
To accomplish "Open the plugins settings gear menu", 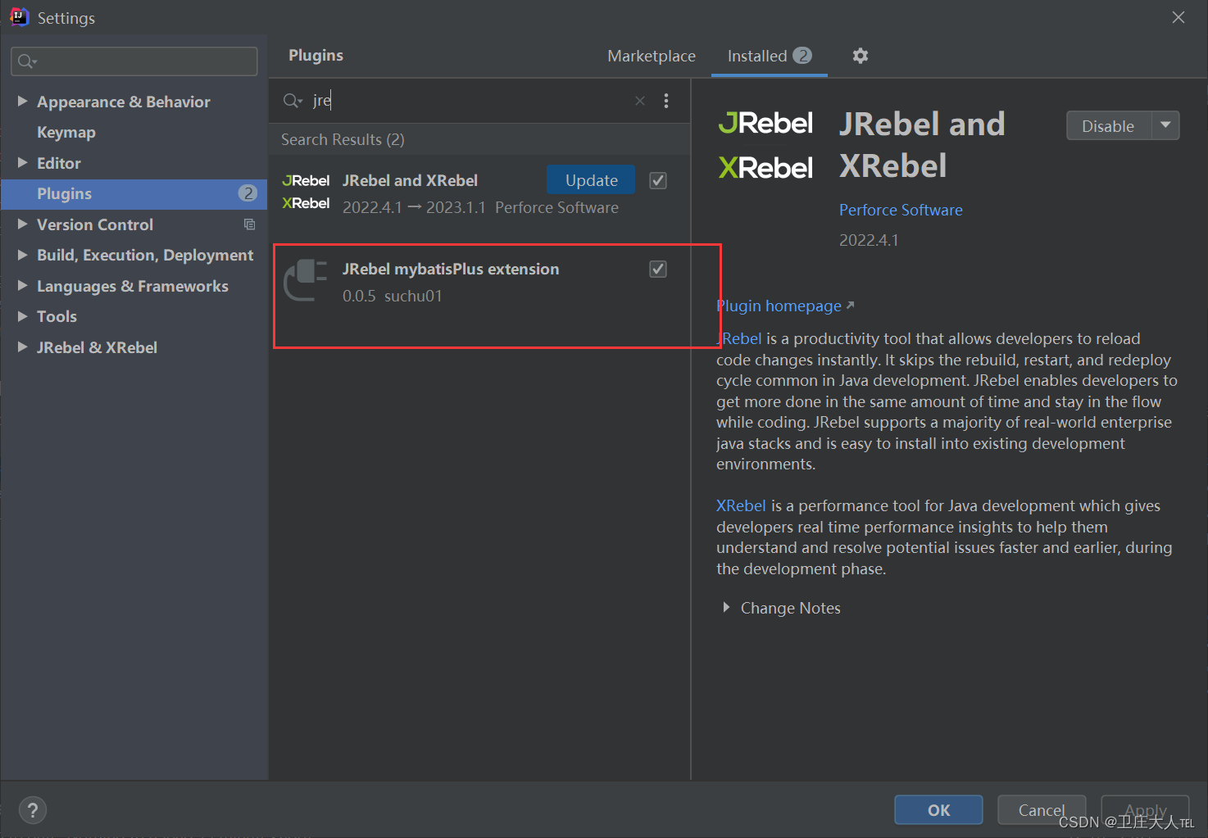I will (x=860, y=56).
